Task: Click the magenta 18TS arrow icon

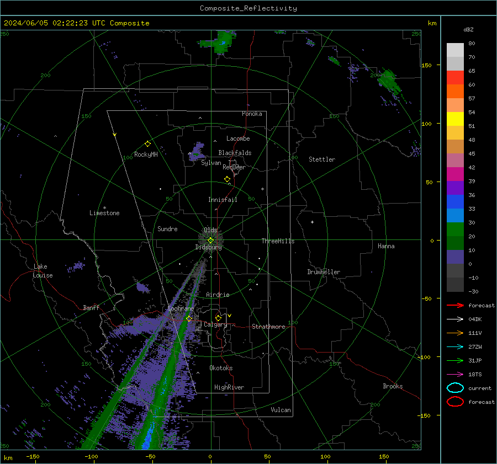Action: (455, 375)
